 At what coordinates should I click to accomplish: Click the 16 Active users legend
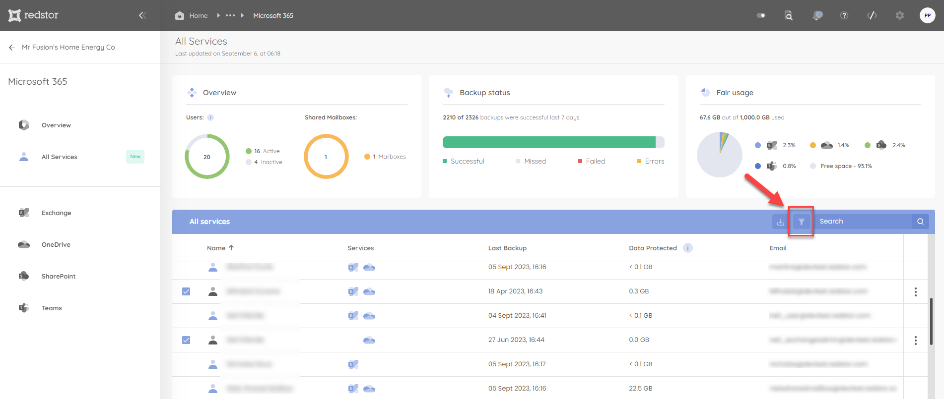click(263, 151)
